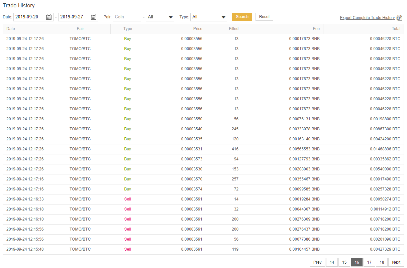Select total 0.00114912 BTC
Screen dimensions: 407x268
click(385, 209)
